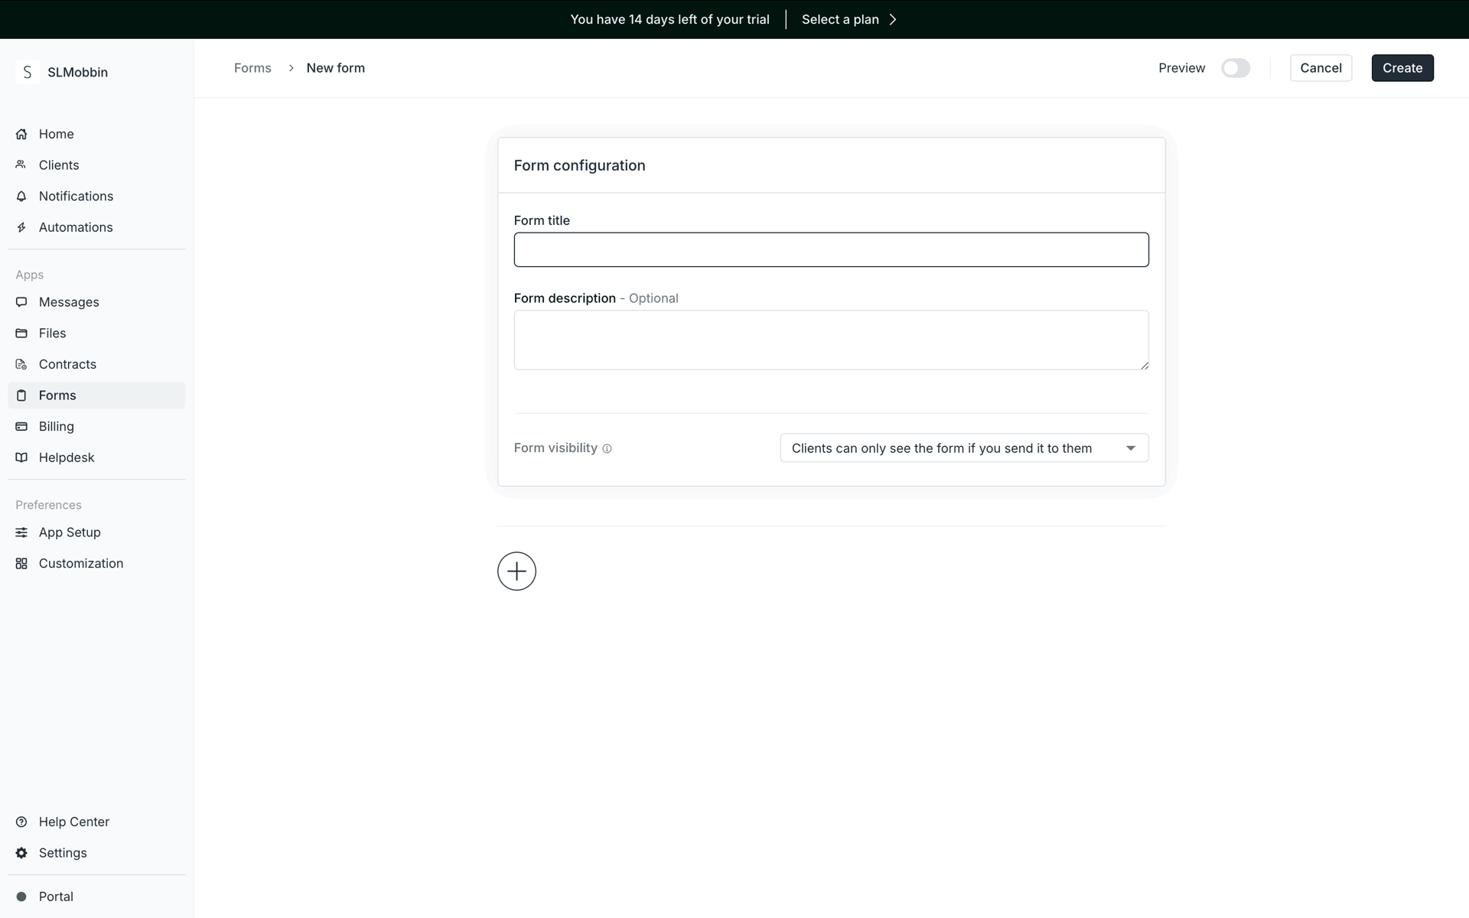The height and width of the screenshot is (918, 1469).
Task: Click the Form description text area
Action: pos(831,340)
